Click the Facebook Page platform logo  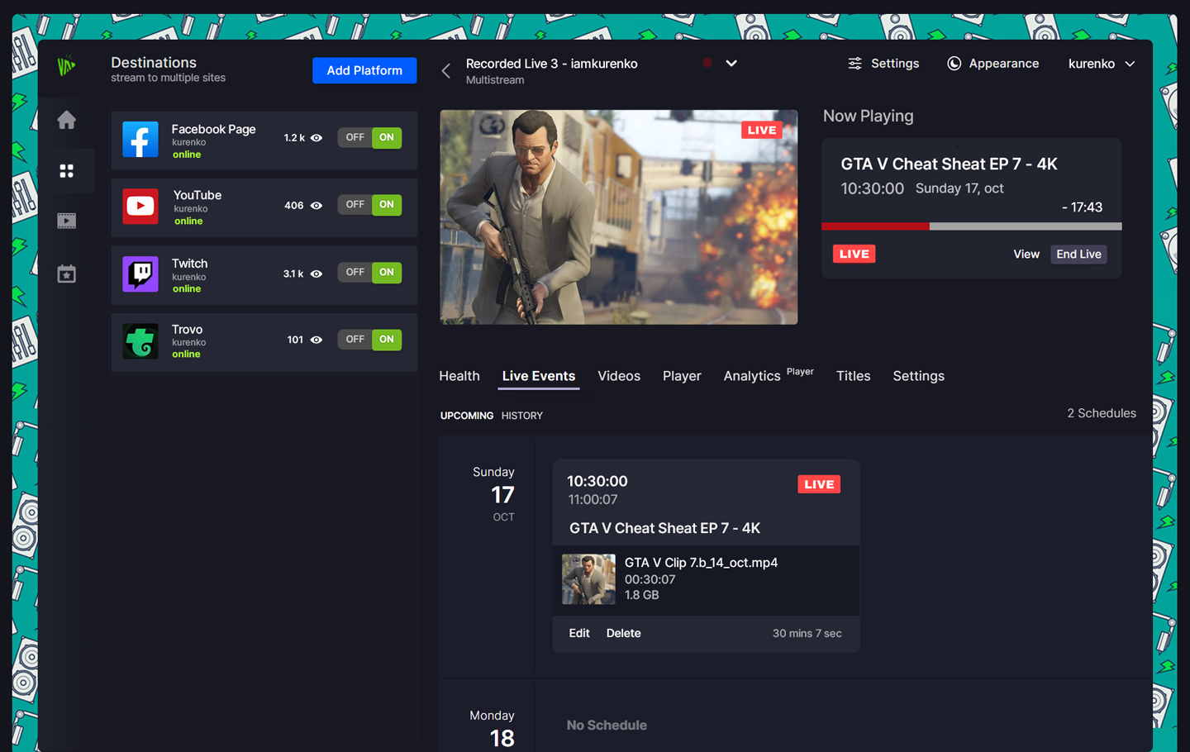coord(140,140)
